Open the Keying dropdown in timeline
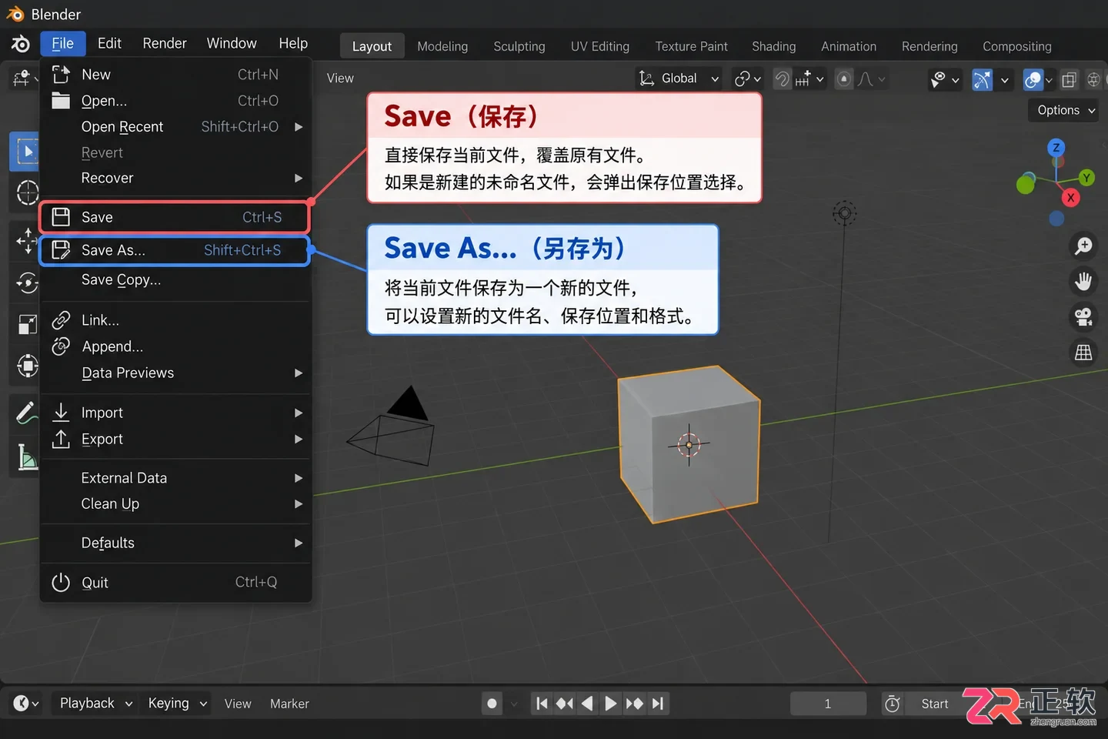This screenshot has width=1108, height=739. click(177, 704)
